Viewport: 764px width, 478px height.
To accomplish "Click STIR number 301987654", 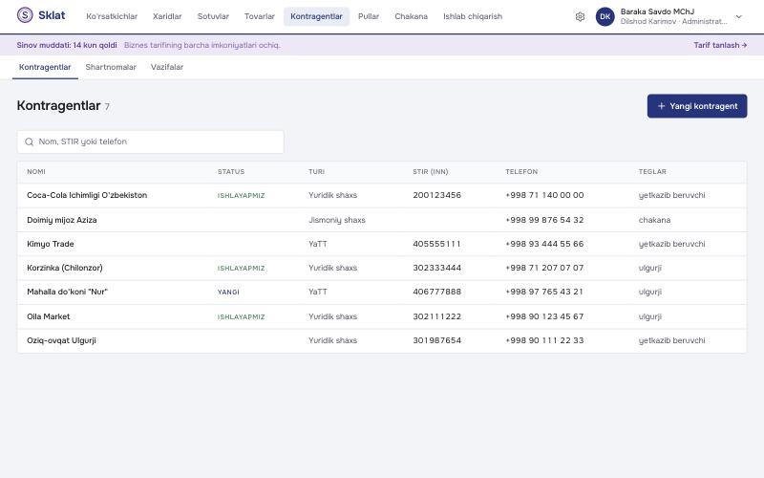I will tap(436, 340).
